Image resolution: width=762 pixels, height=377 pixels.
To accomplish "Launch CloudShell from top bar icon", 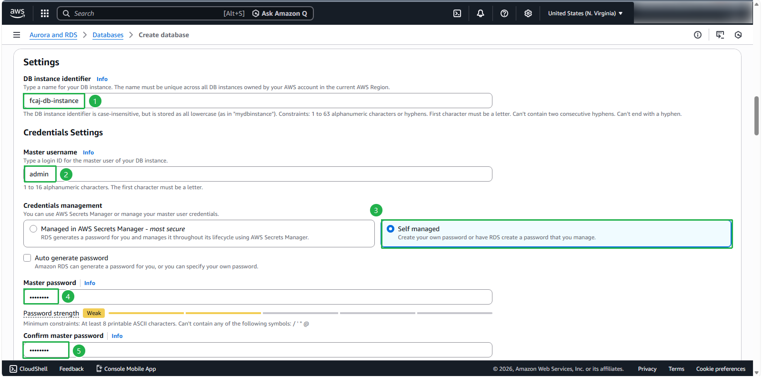I will (457, 13).
